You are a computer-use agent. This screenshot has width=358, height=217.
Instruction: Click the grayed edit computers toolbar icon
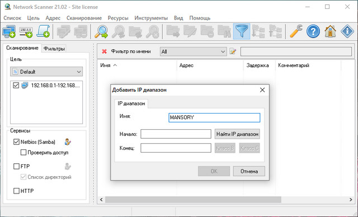point(63,31)
